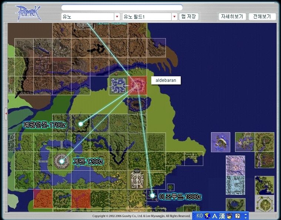This screenshot has height=220, width=281.
Task: Click the 폐광던전 destination marker dot
Action: [81, 124]
